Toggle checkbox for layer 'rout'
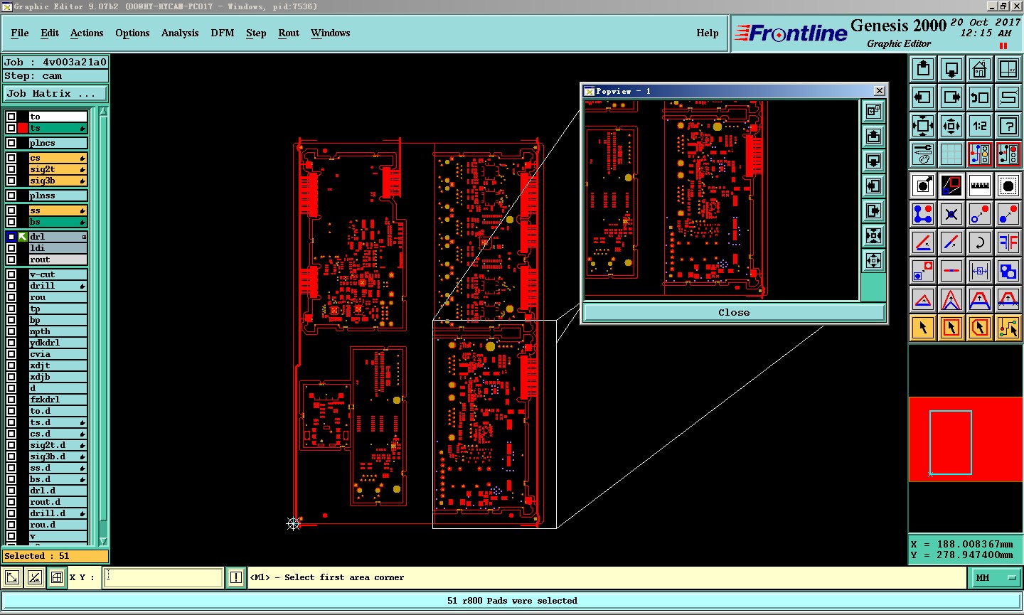 click(11, 260)
